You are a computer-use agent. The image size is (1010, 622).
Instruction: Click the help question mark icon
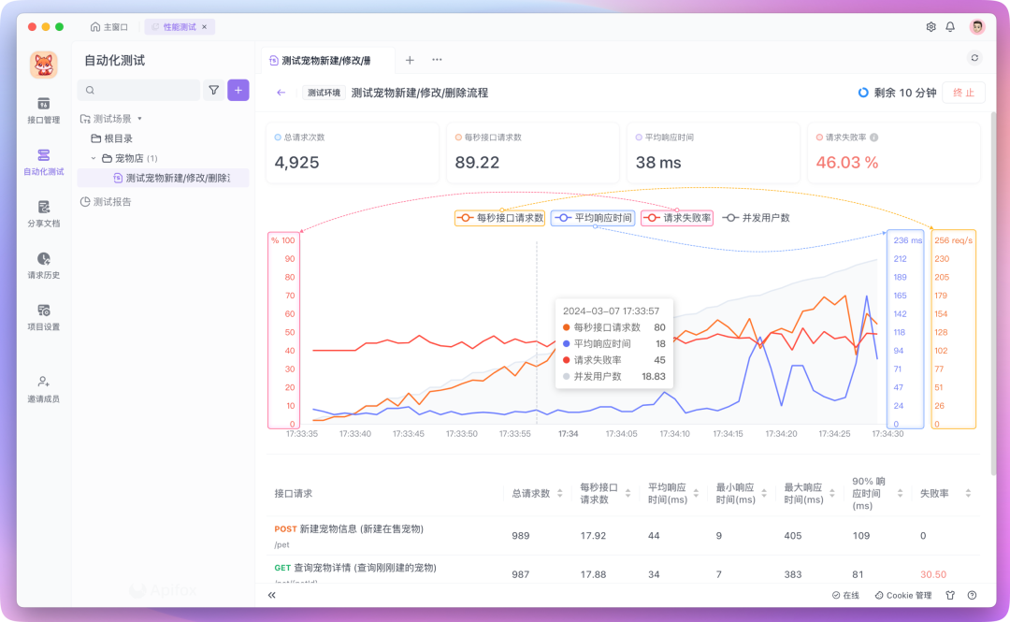click(972, 595)
